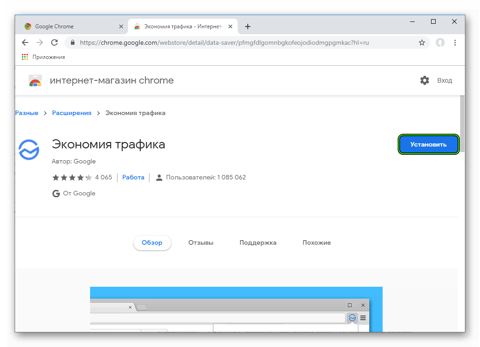Image resolution: width=480 pixels, height=347 pixels.
Task: Click the Google G badge icon
Action: [x=56, y=194]
